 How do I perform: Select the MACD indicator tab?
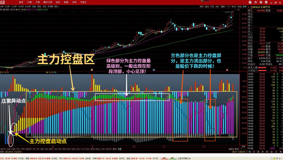tap(3, 149)
